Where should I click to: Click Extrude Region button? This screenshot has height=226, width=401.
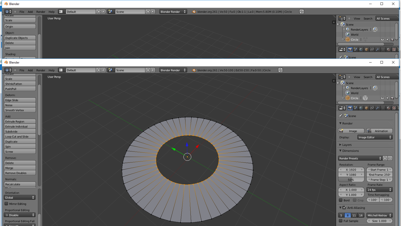(x=20, y=121)
